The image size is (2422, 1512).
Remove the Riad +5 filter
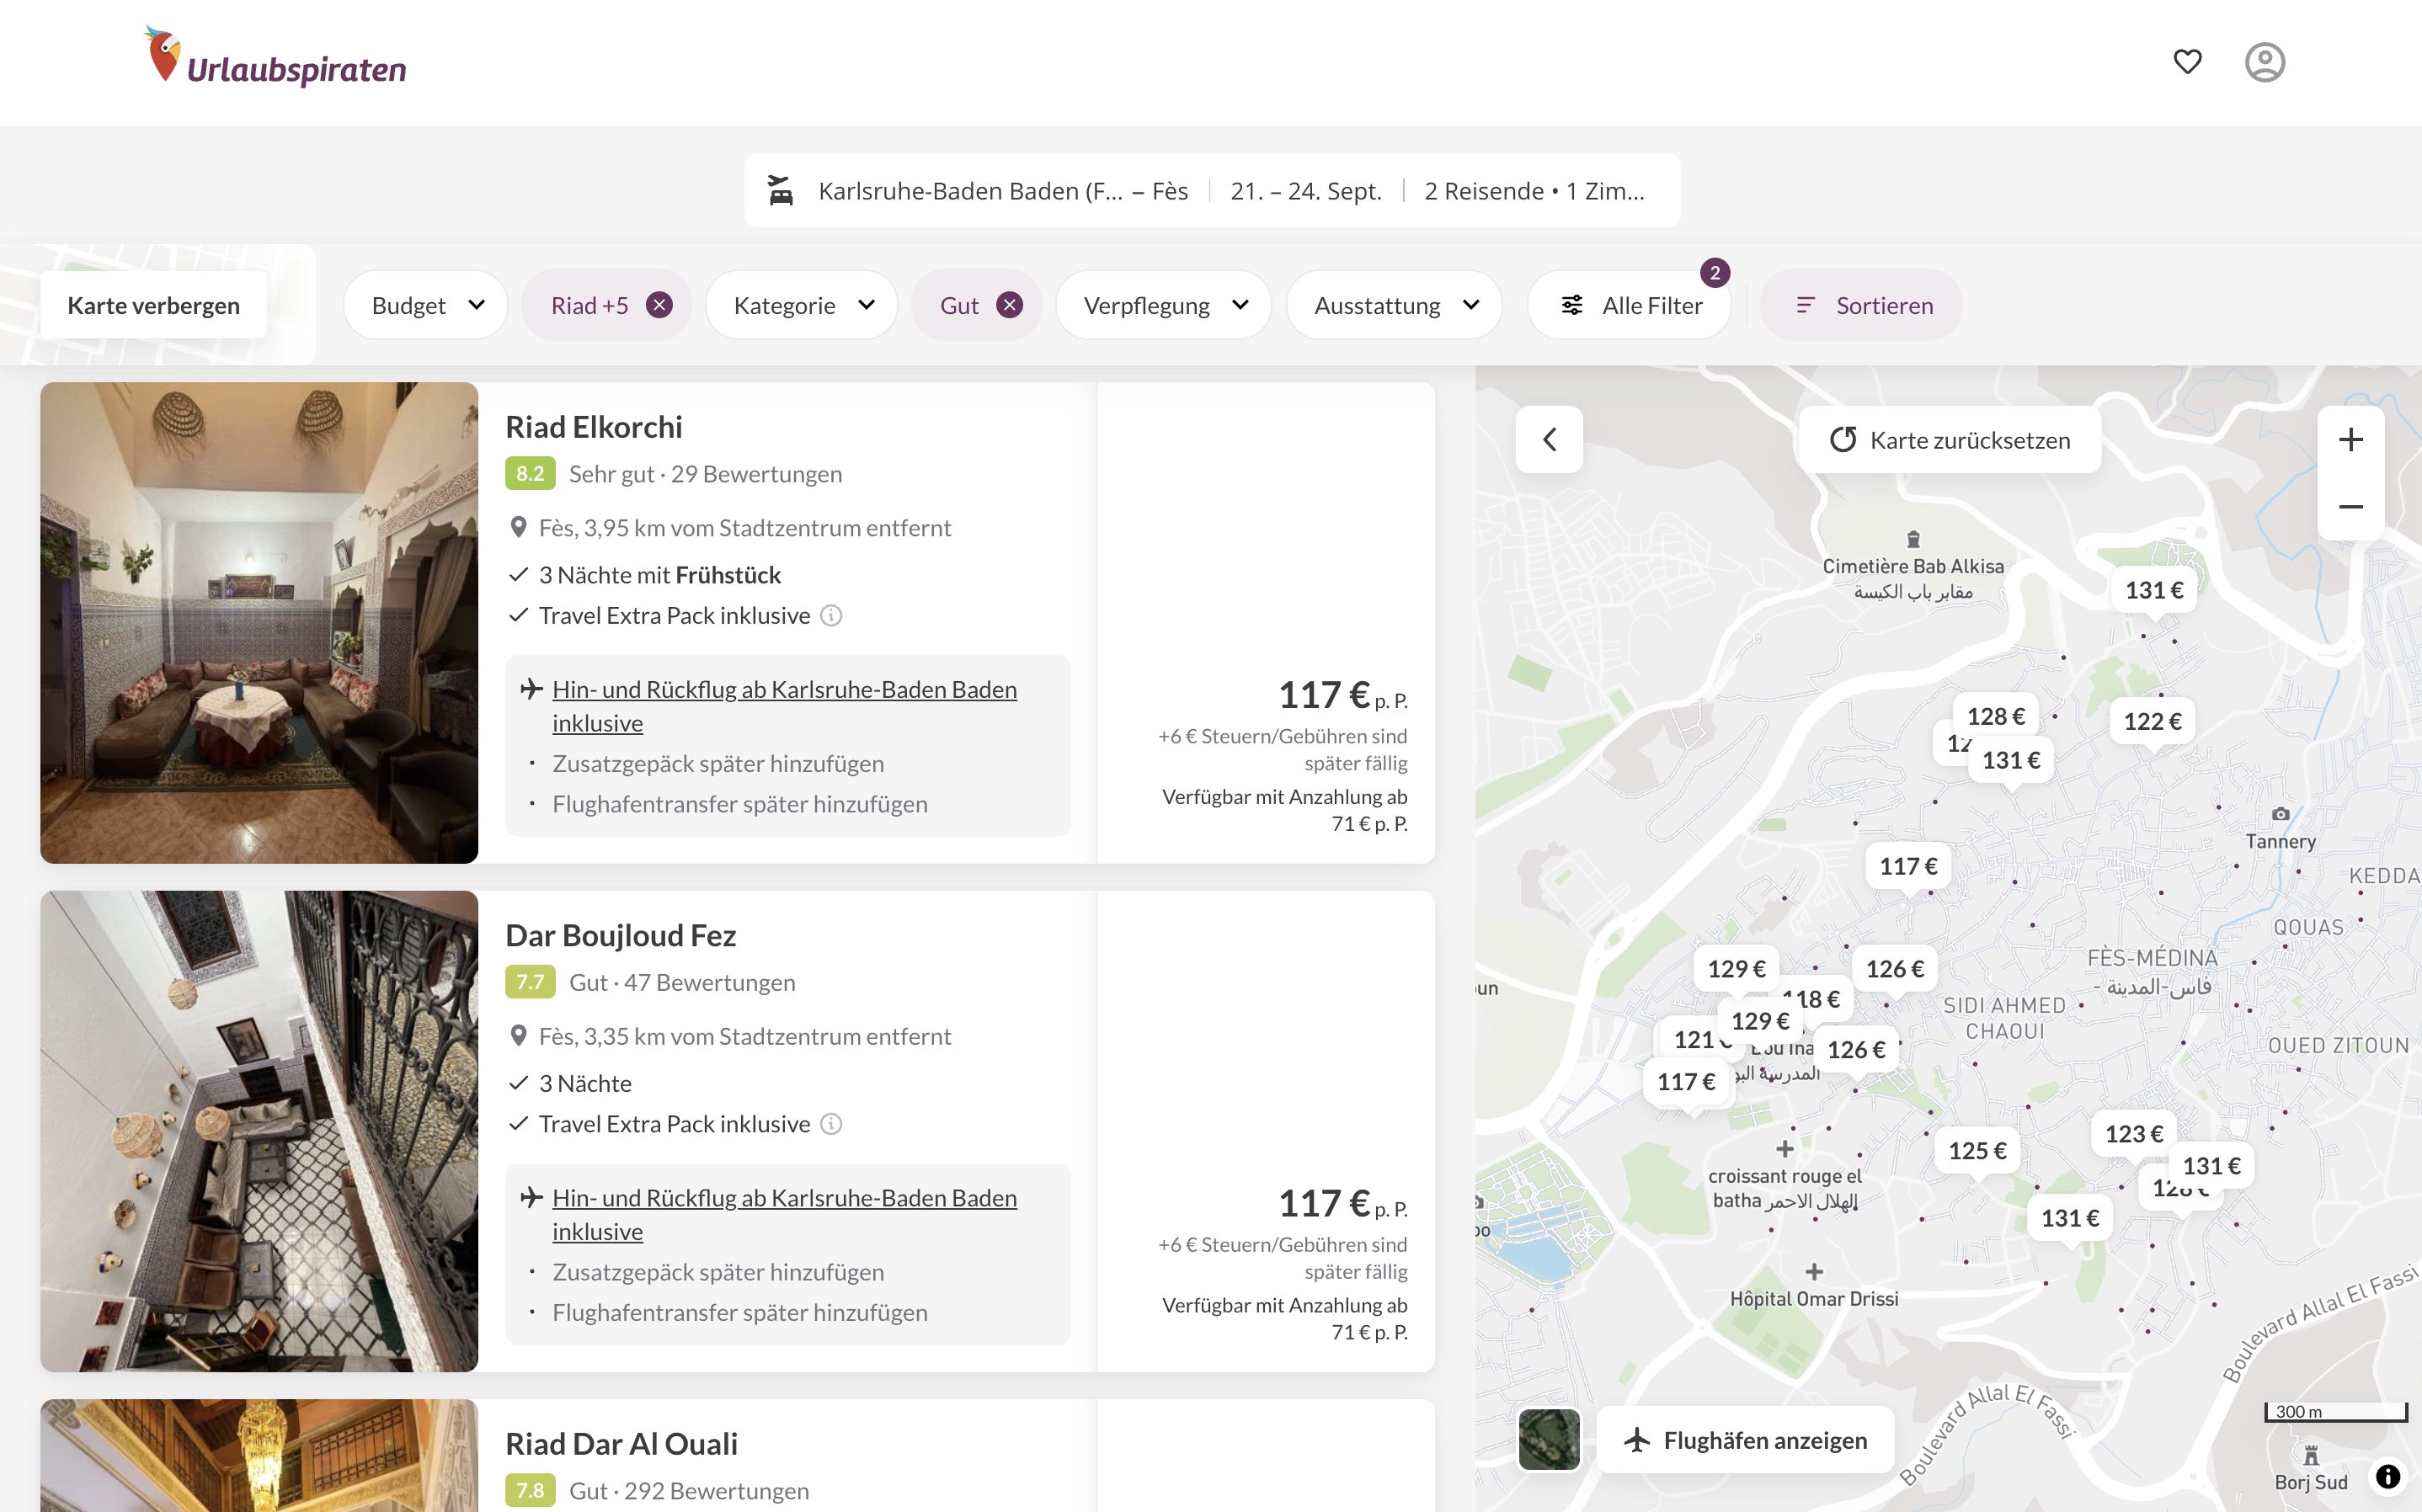pyautogui.click(x=659, y=305)
